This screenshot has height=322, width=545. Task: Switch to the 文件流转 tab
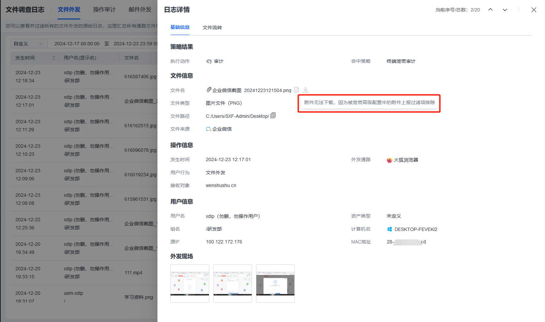click(x=212, y=28)
